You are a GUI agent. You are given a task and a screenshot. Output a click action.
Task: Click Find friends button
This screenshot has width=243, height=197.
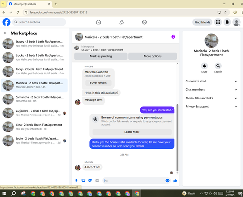coord(202,22)
